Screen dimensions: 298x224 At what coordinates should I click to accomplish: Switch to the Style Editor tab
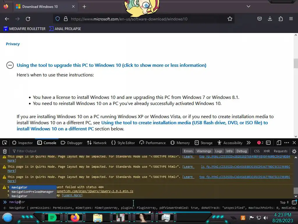pos(123,143)
